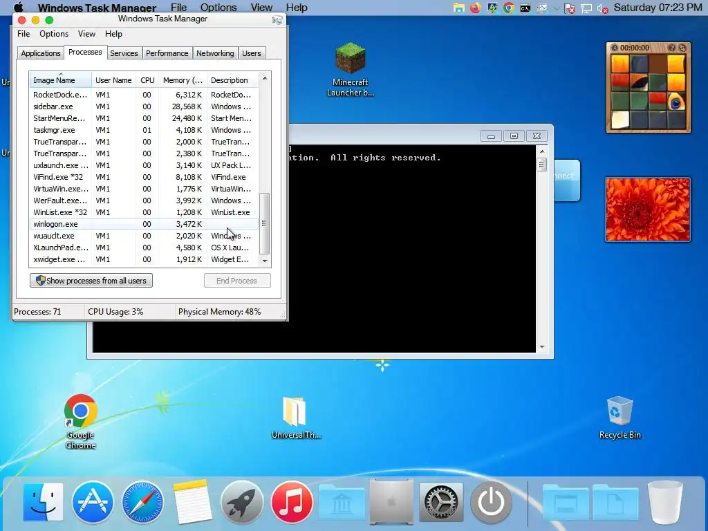The height and width of the screenshot is (531, 708).
Task: Click command prompt scrollbar down arrow
Action: [x=542, y=347]
